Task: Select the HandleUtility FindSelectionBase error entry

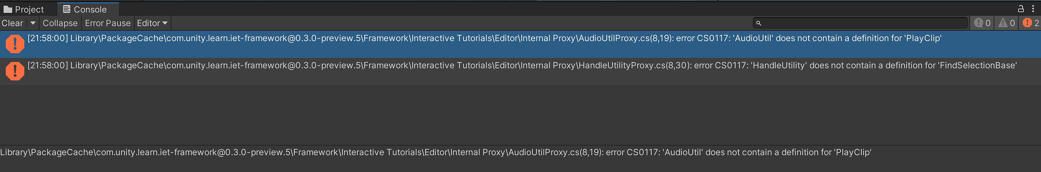Action: pos(521,71)
